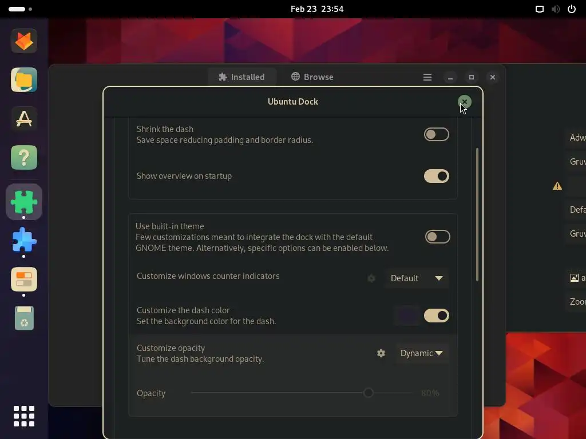Viewport: 586px width, 439px height.
Task: Open the Trash icon in the dock
Action: coord(24,318)
